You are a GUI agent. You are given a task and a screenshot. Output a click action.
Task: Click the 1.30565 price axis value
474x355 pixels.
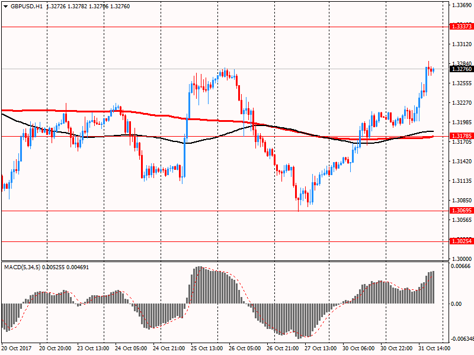pyautogui.click(x=462, y=220)
